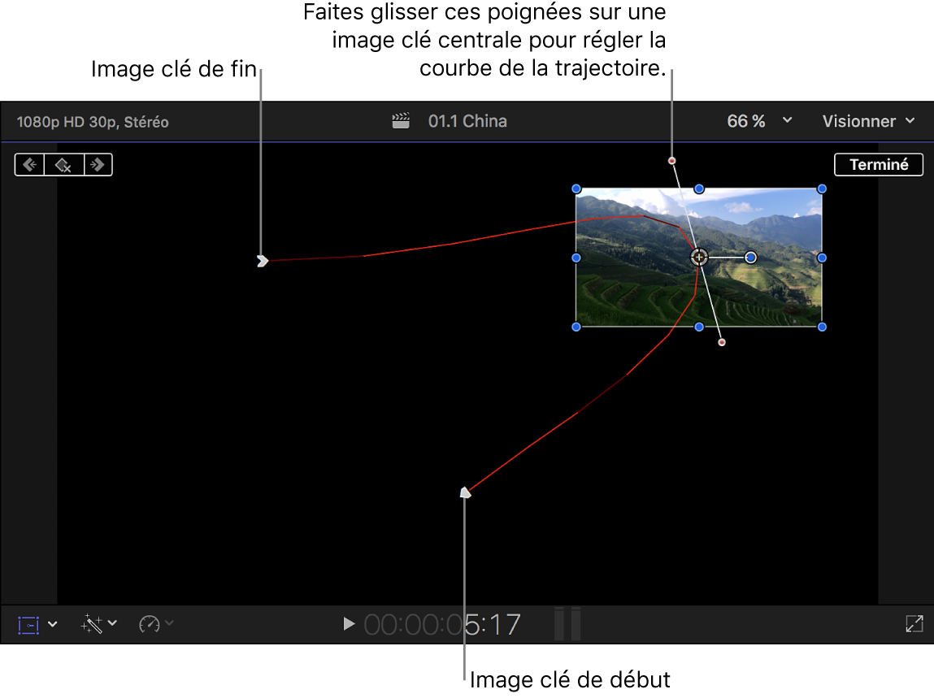
Task: Click the delete keyframe icon
Action: (x=63, y=164)
